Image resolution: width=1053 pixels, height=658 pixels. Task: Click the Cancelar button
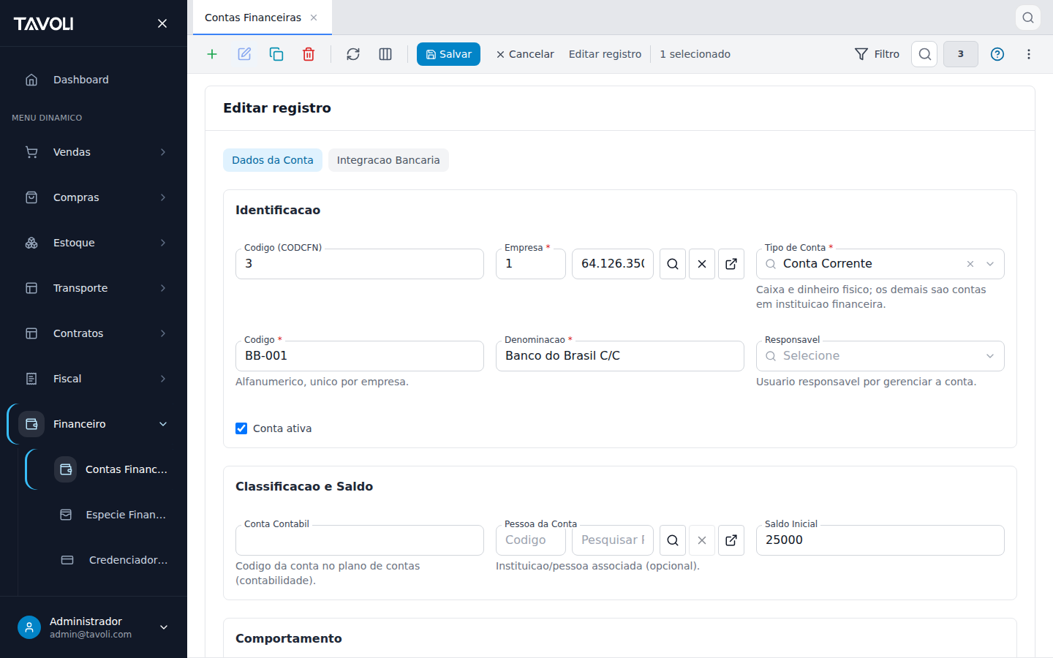tap(525, 54)
